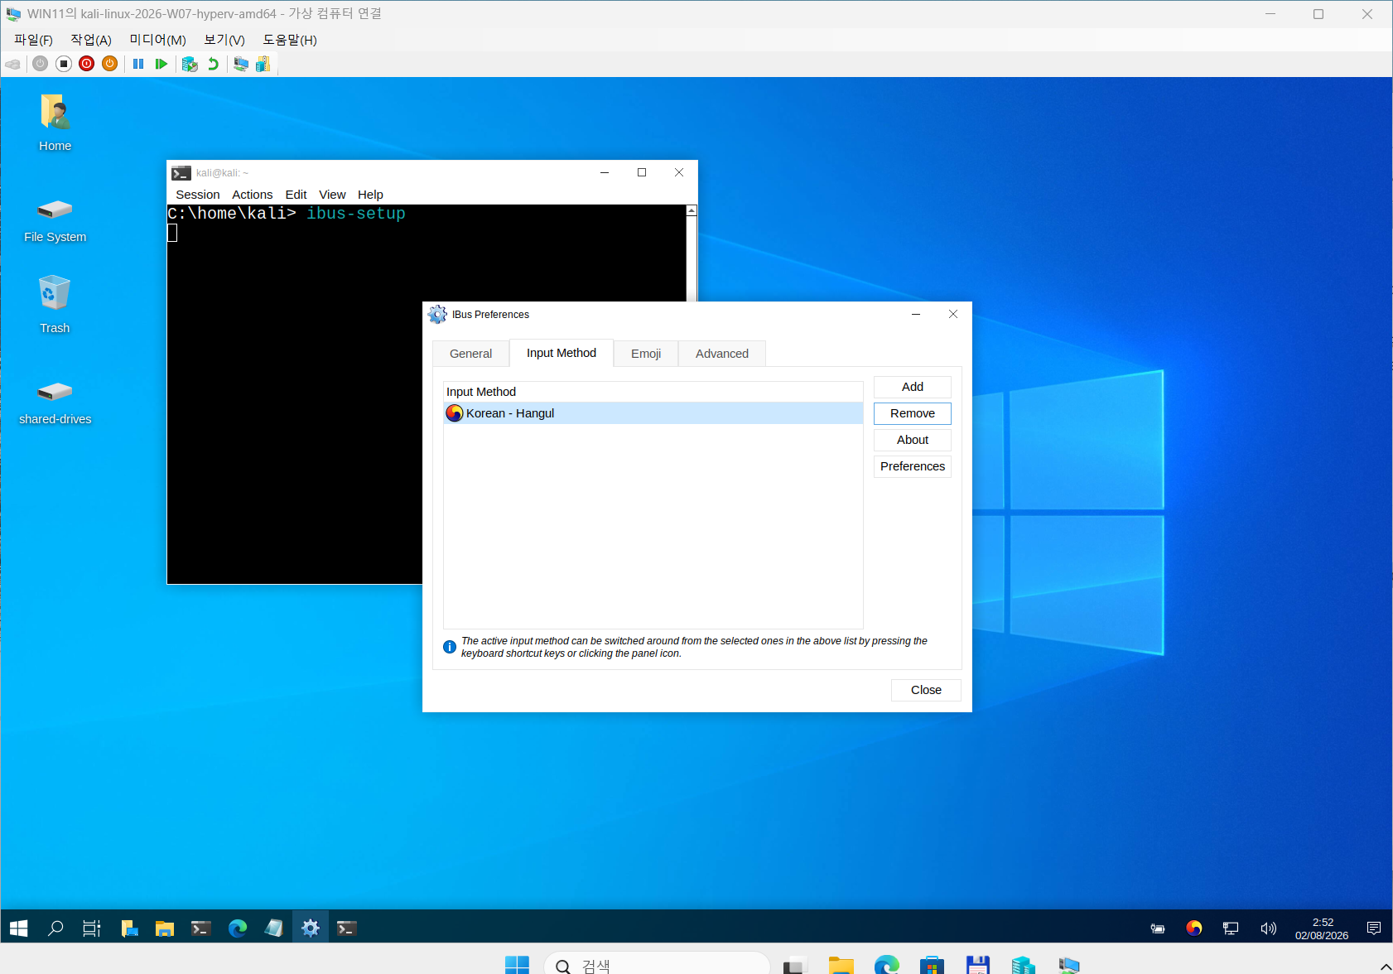Switch to the Emoji tab
The height and width of the screenshot is (974, 1393).
646,354
